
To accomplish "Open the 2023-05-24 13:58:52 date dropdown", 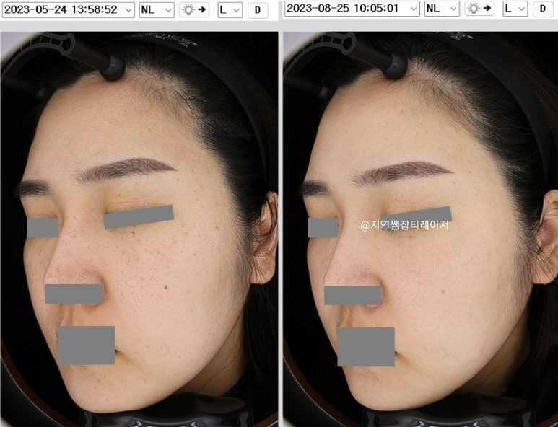I will pos(68,9).
